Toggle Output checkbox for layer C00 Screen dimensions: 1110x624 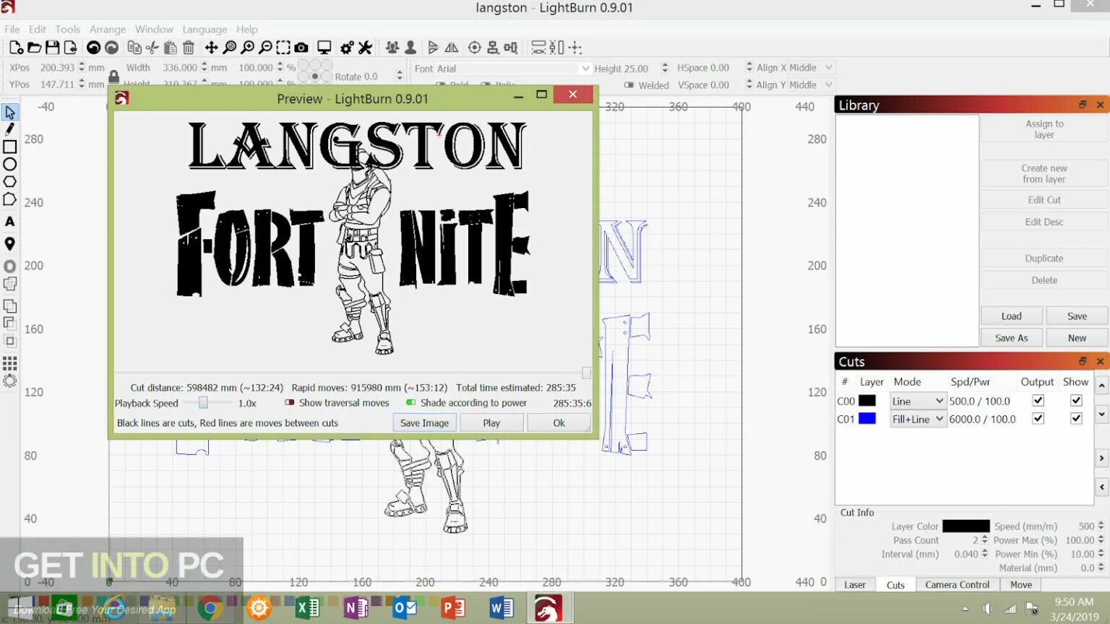(x=1038, y=400)
